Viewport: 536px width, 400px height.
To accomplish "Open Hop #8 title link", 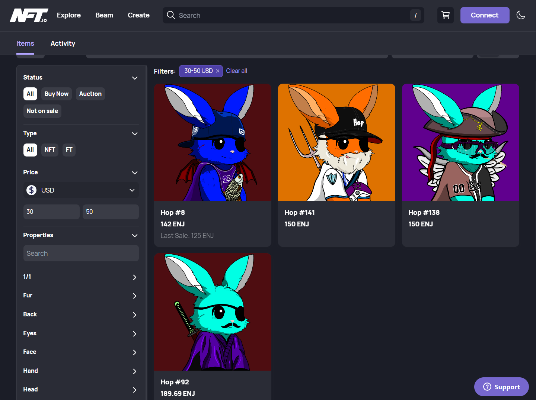I will 173,213.
